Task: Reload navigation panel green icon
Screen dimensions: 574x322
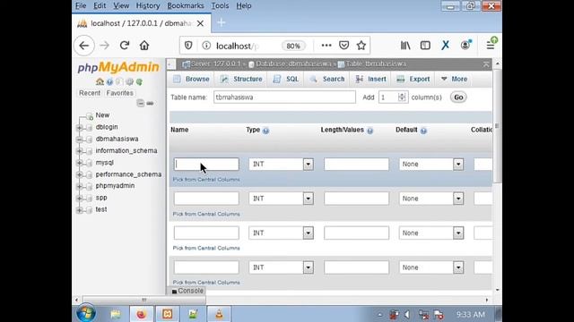Action: pos(139,81)
